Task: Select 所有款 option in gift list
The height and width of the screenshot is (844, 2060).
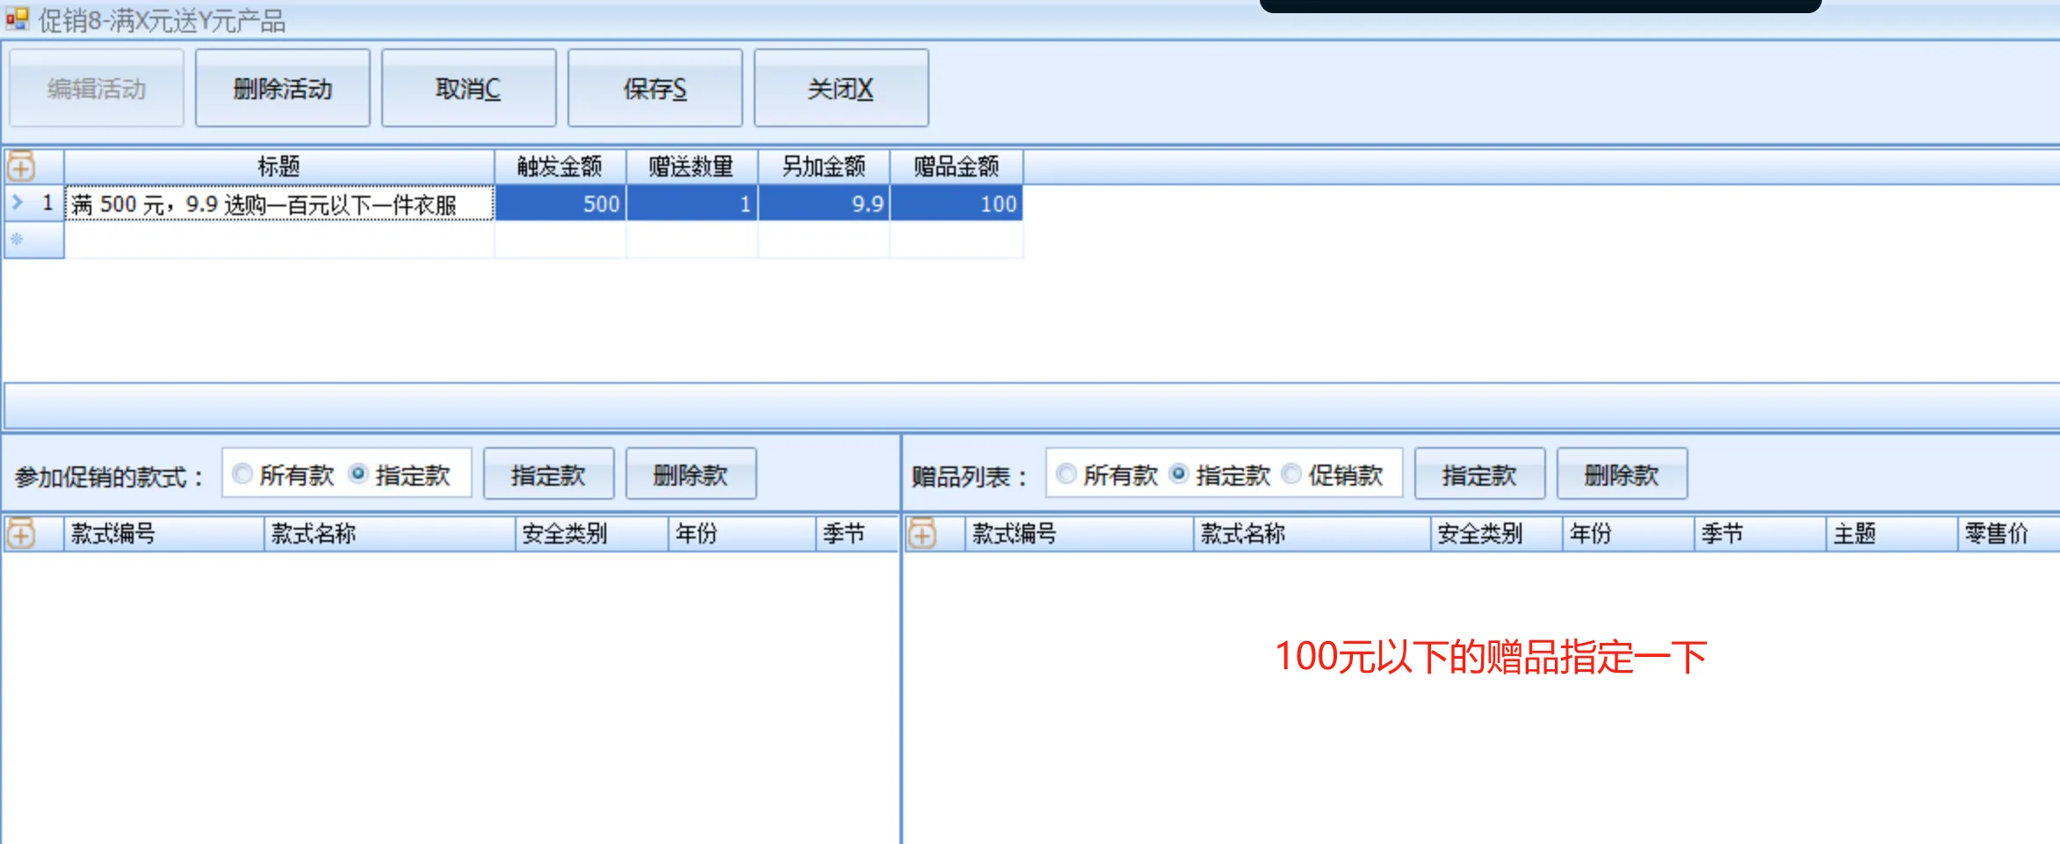Action: pyautogui.click(x=1066, y=474)
